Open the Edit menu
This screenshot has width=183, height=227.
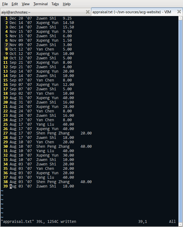15,4
